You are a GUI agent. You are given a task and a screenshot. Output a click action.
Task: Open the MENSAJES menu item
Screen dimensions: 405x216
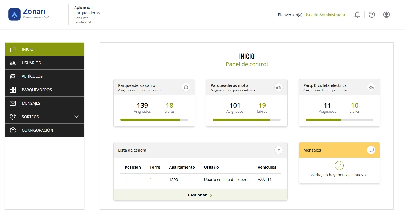click(45, 103)
